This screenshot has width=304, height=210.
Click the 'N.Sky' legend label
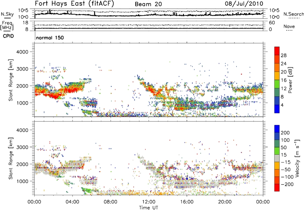pos(7,14)
